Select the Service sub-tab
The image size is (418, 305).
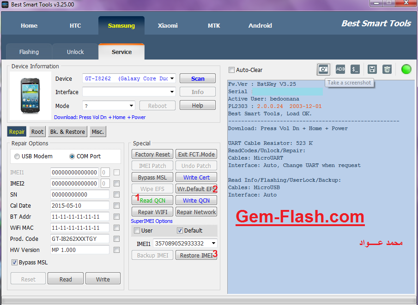point(121,52)
